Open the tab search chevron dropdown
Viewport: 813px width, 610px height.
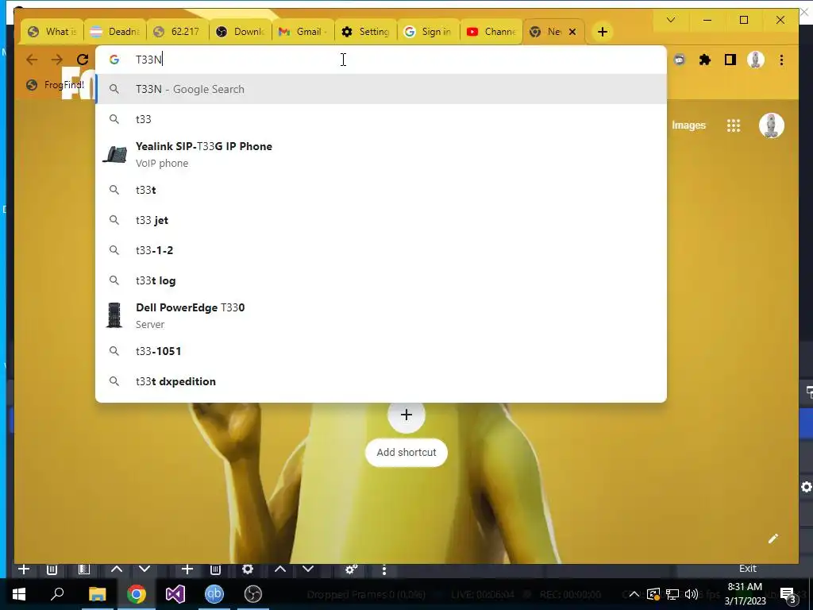point(670,20)
